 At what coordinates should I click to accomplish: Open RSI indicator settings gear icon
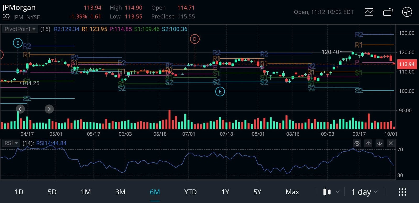(x=357, y=143)
